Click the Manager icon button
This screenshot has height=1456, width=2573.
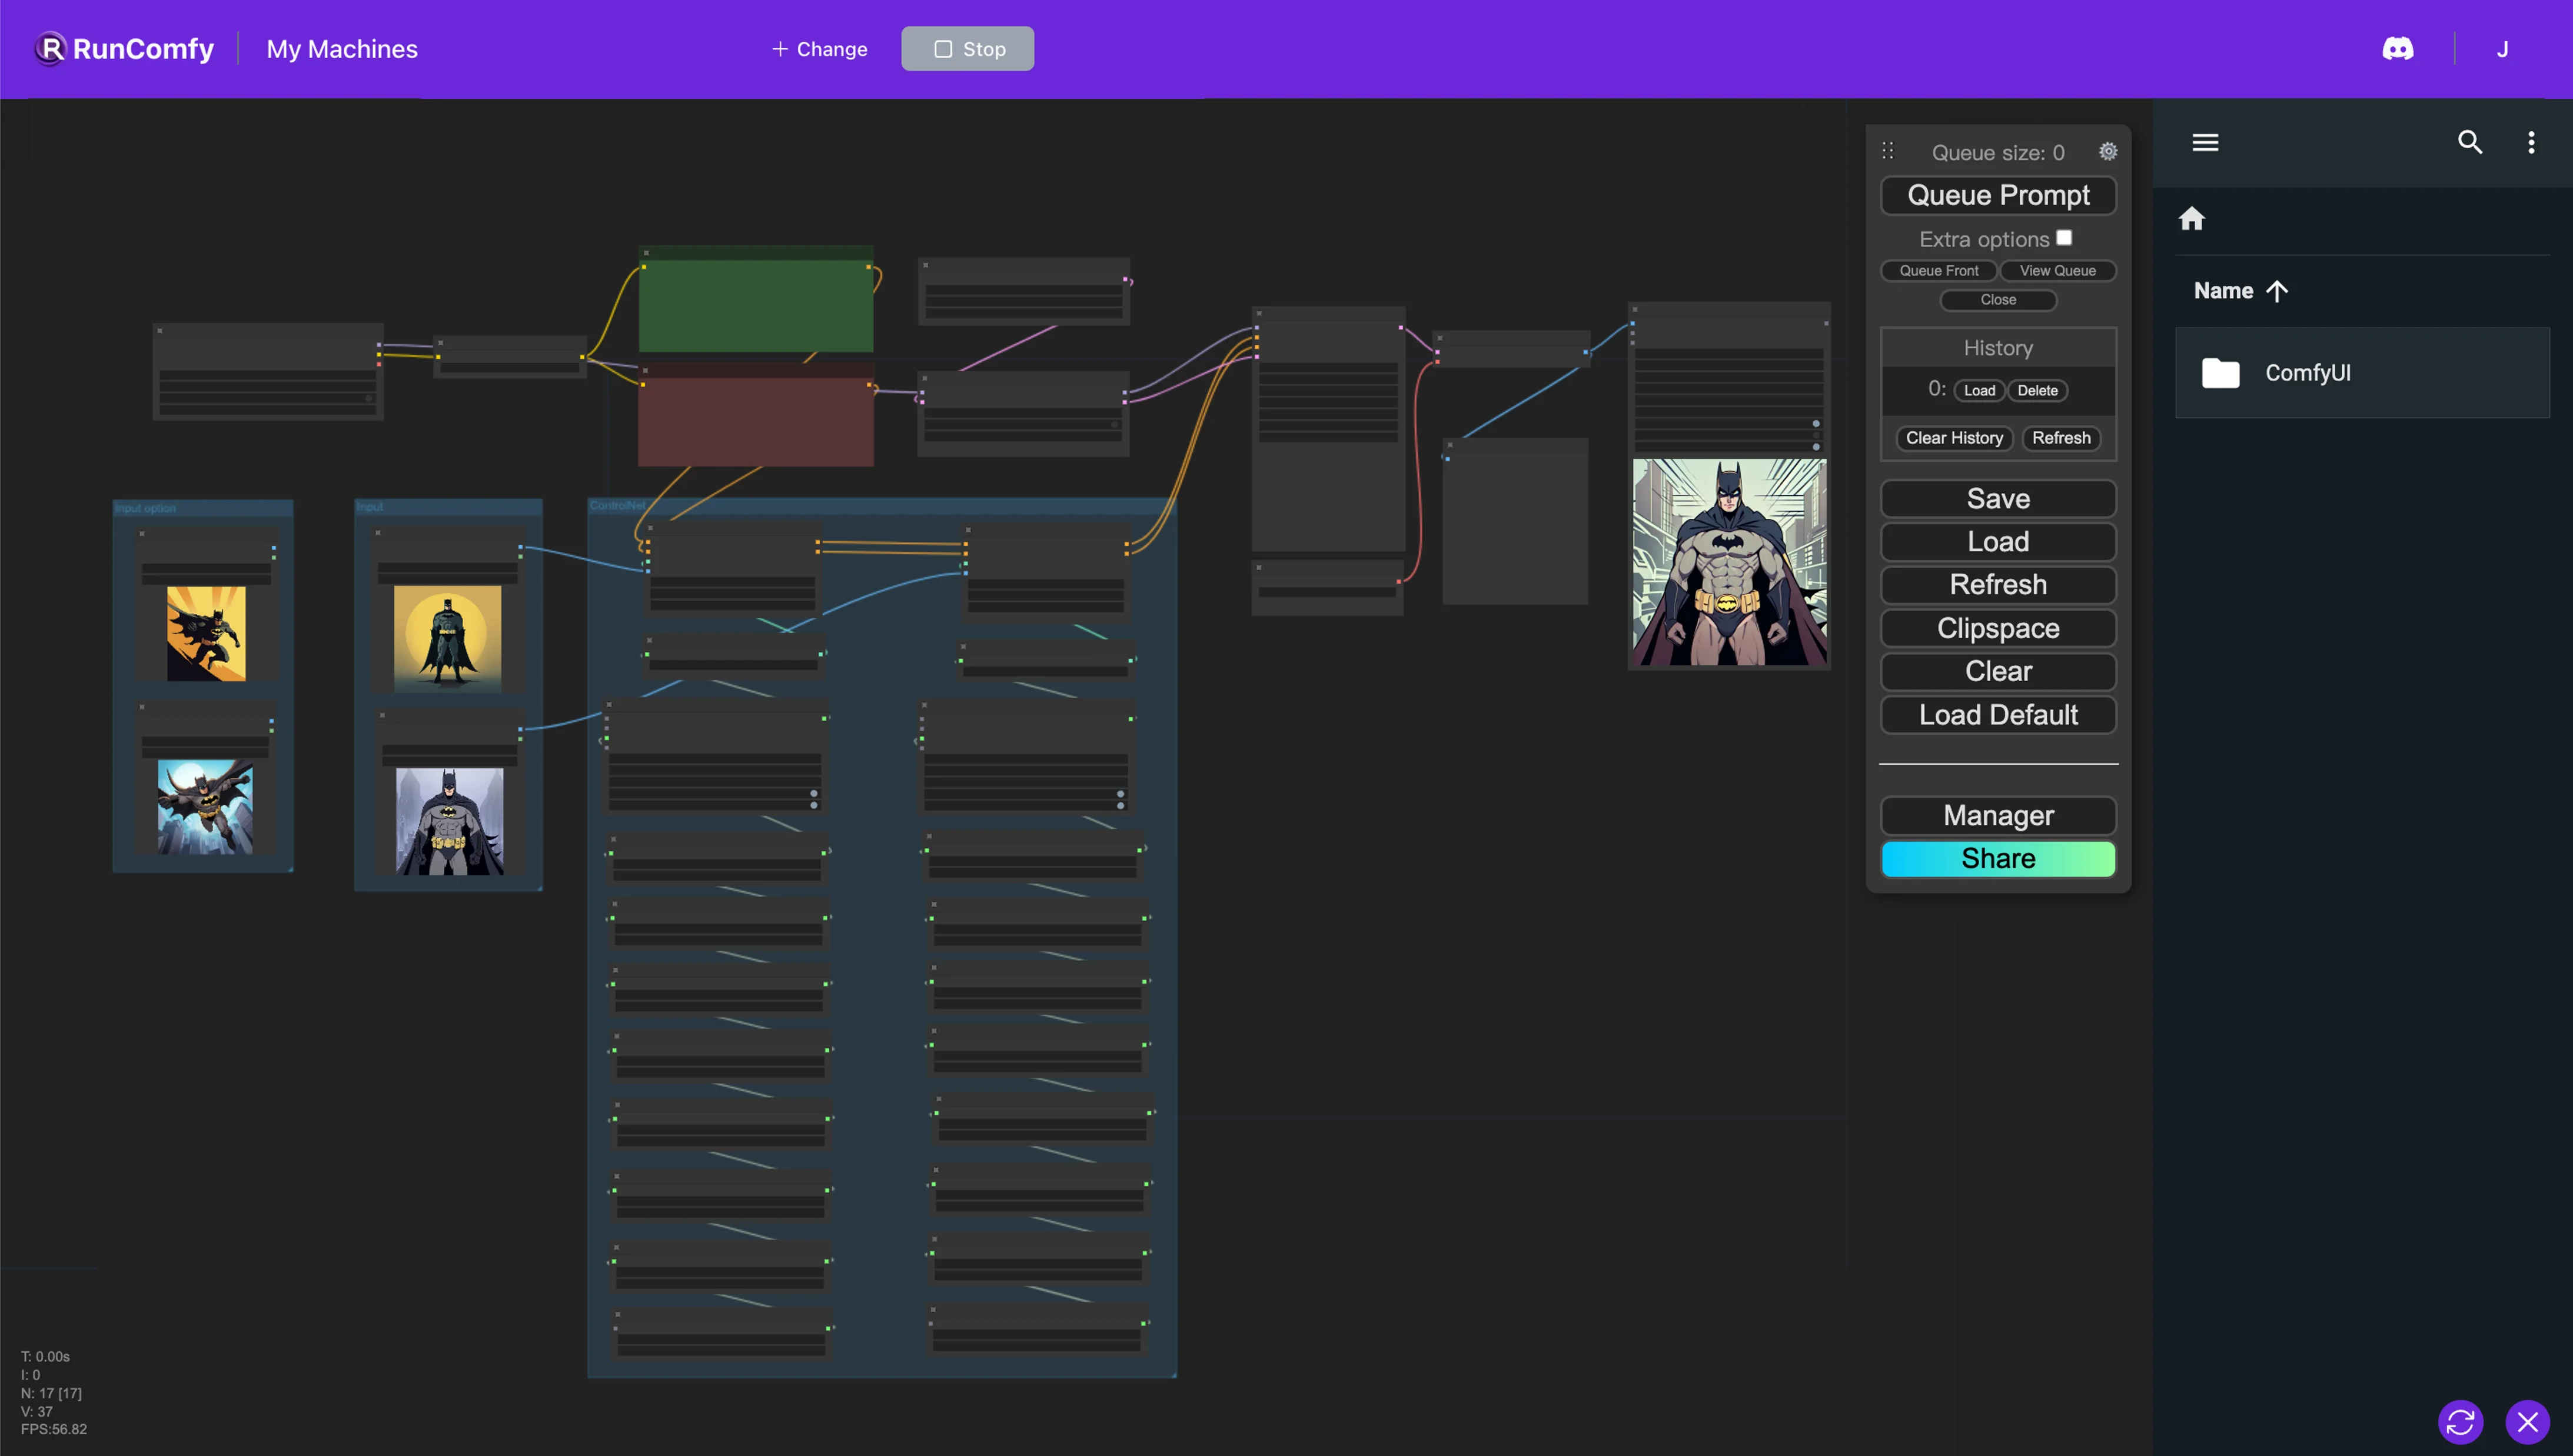(1999, 815)
